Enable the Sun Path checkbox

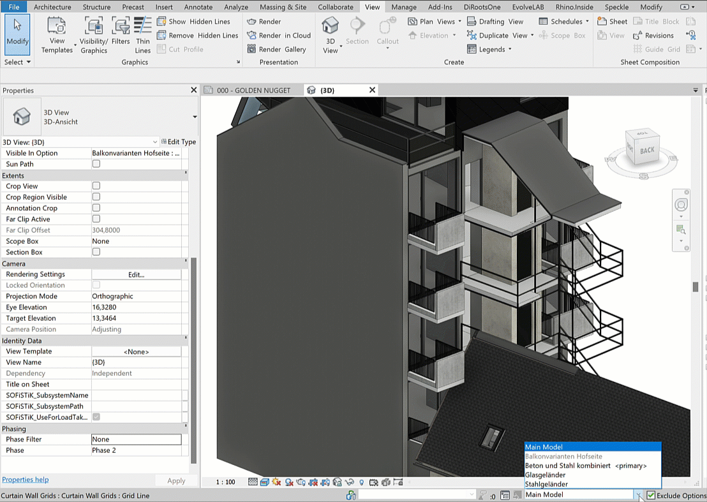(x=96, y=164)
